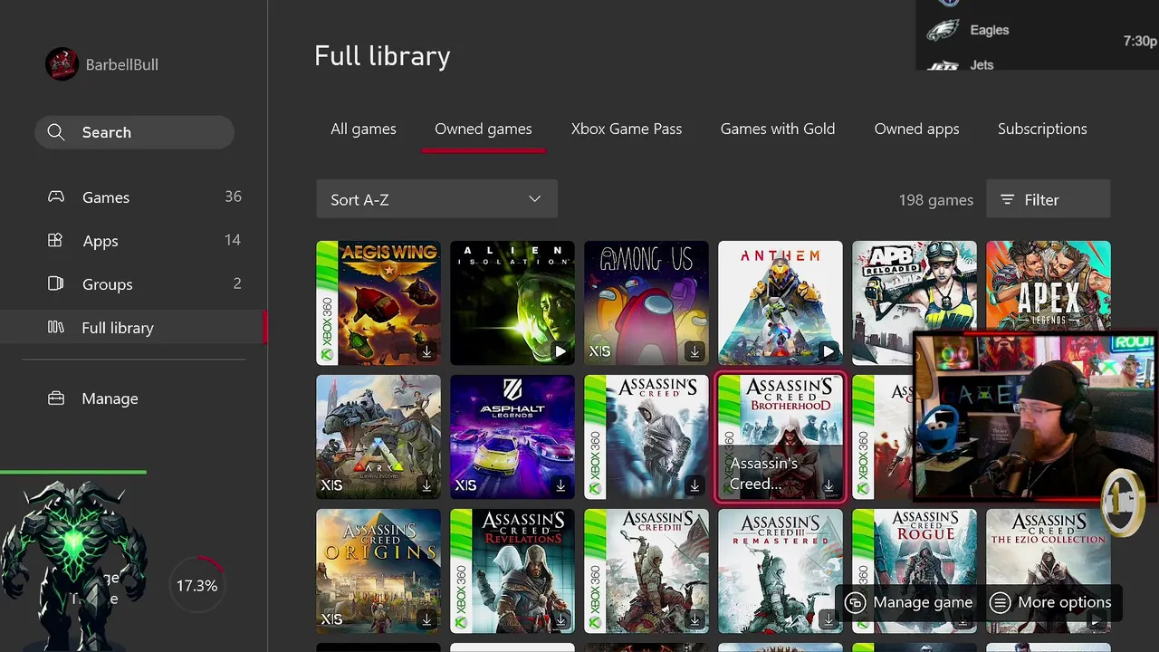
Task: Click download icon on Revelations tile
Action: pos(560,619)
